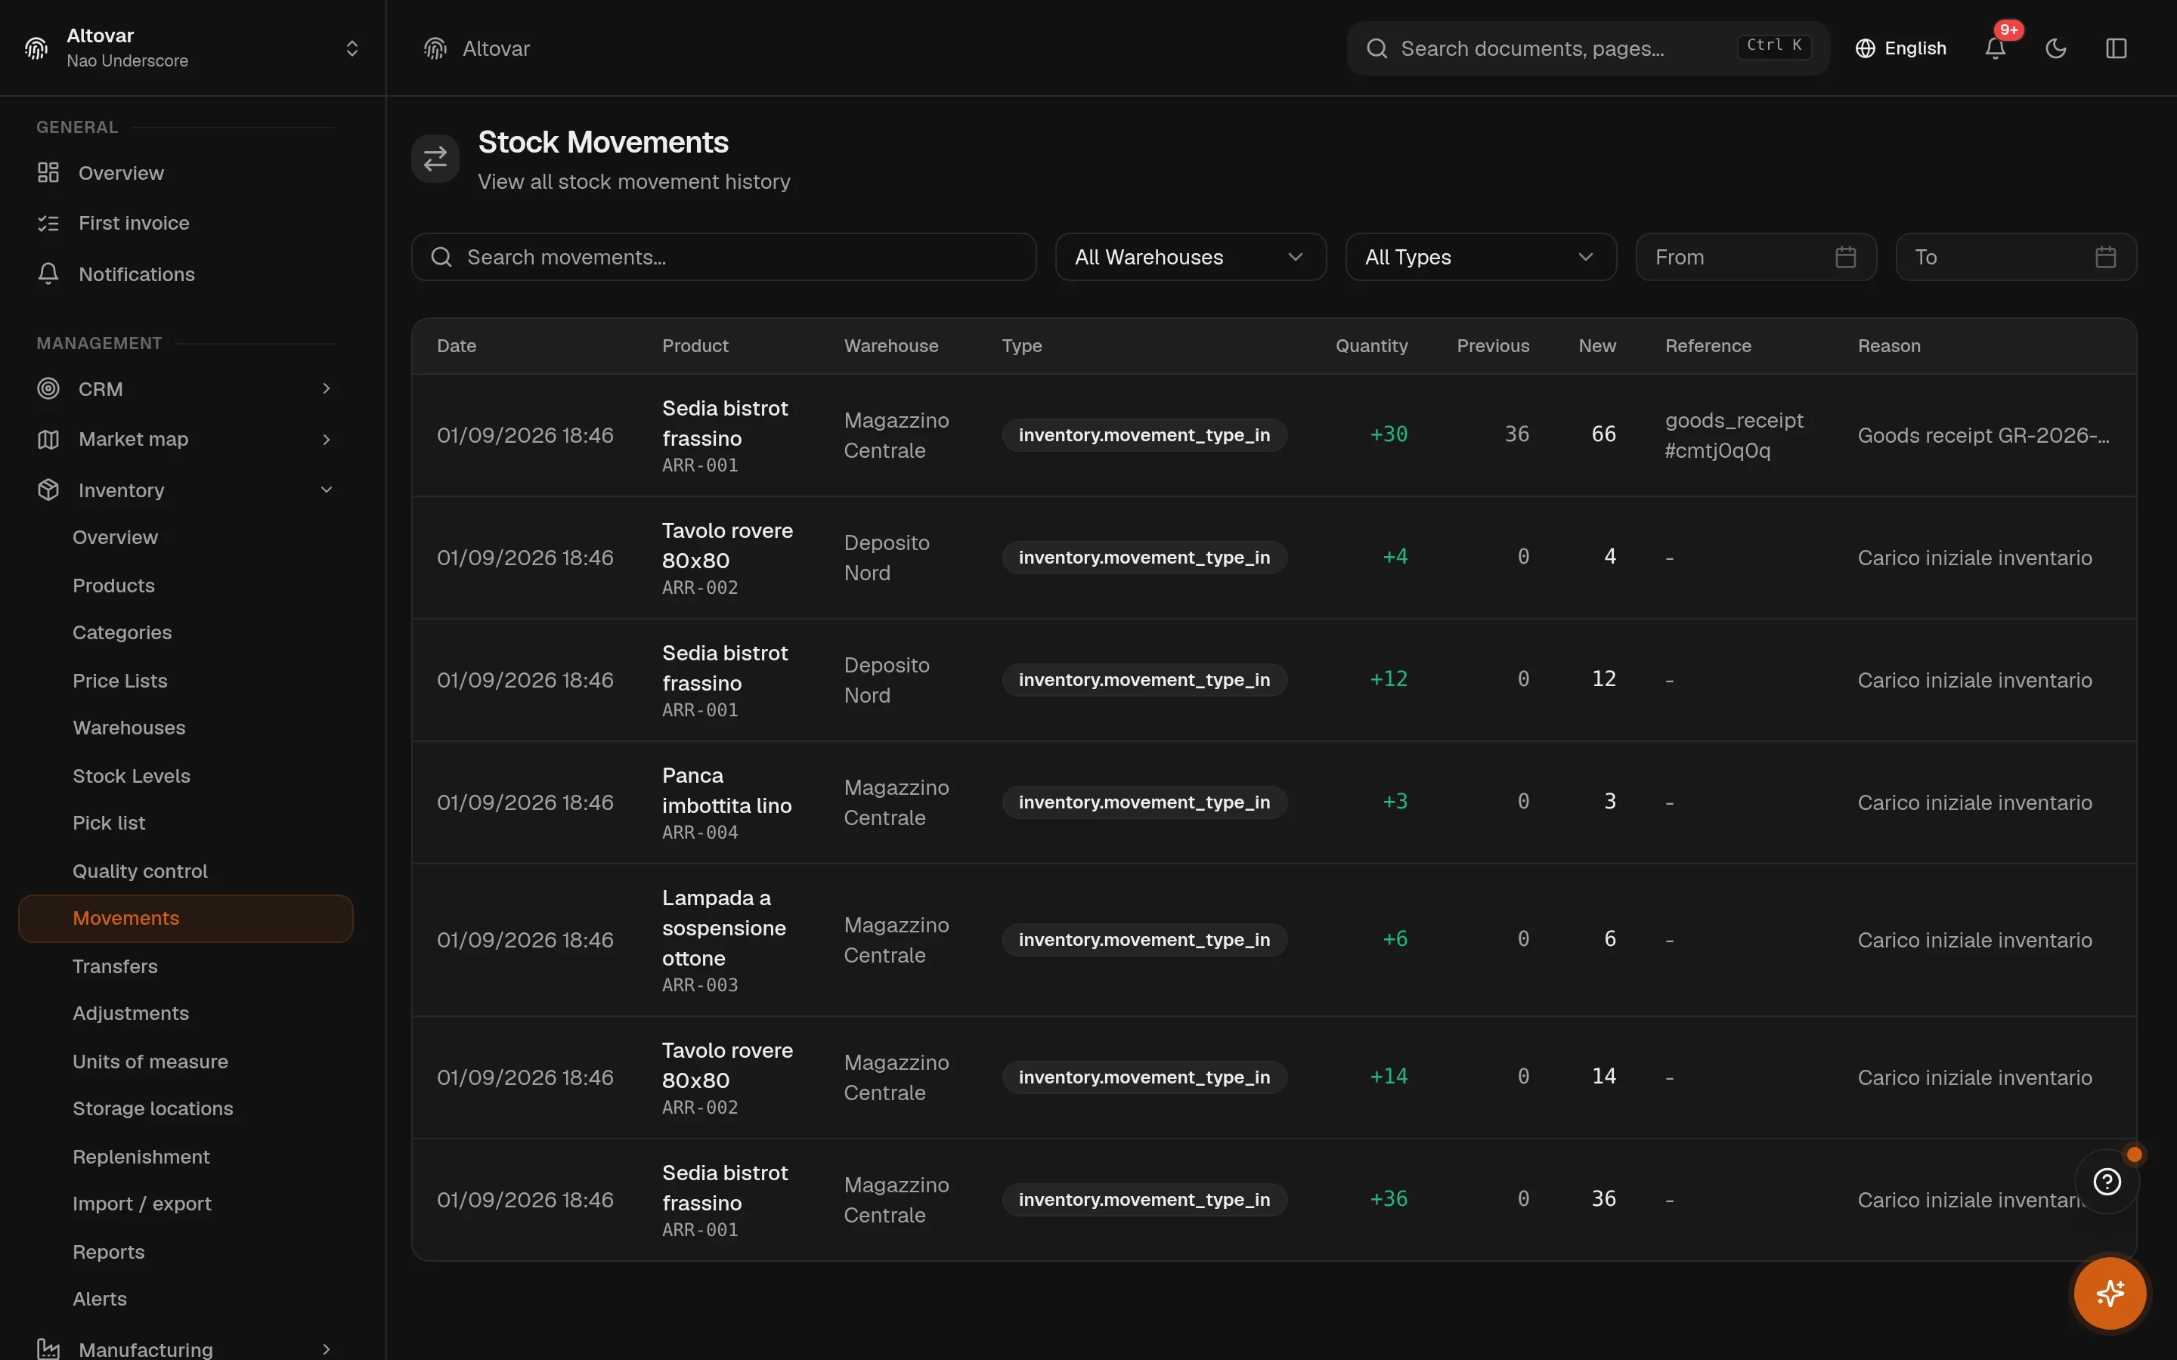Screen dimensions: 2177x1360
Task: Focus the Search movements field
Action: (723, 257)
